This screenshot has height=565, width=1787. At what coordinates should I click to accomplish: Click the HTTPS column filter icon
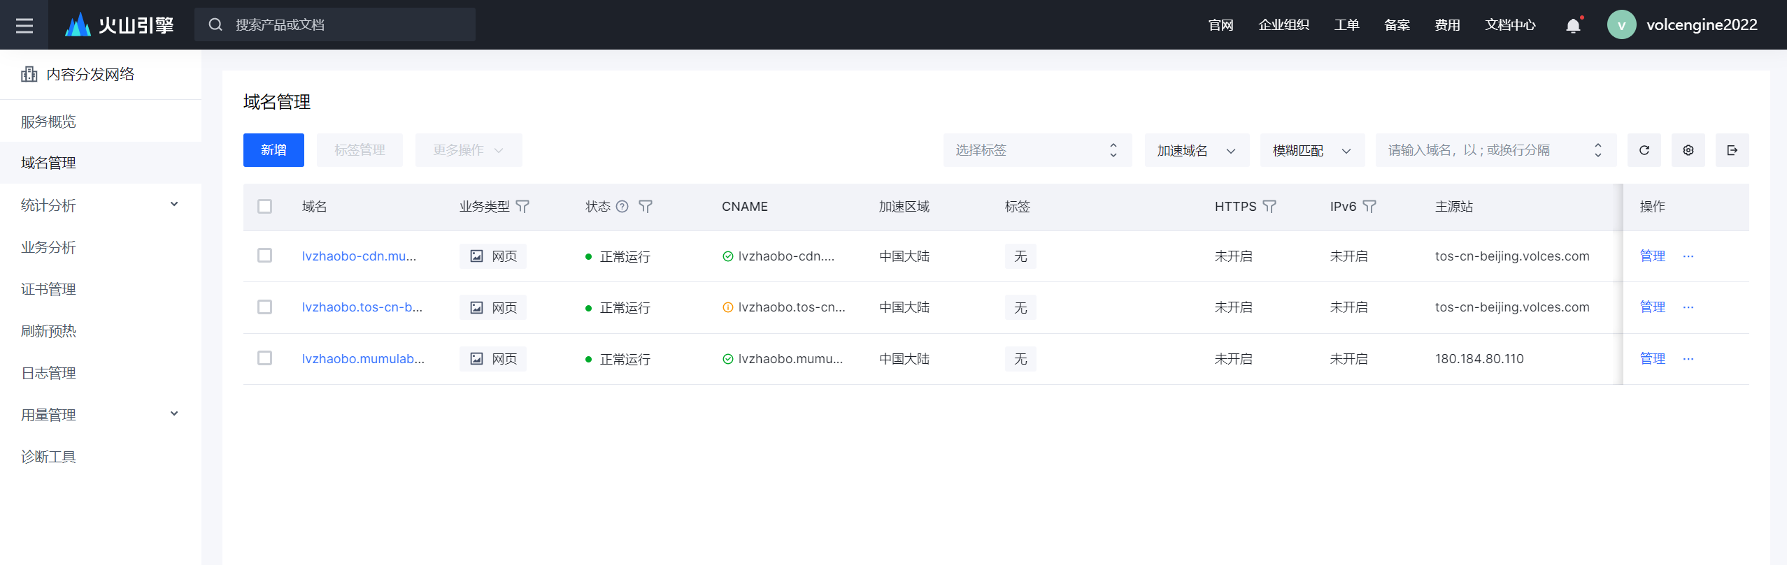pos(1269,207)
